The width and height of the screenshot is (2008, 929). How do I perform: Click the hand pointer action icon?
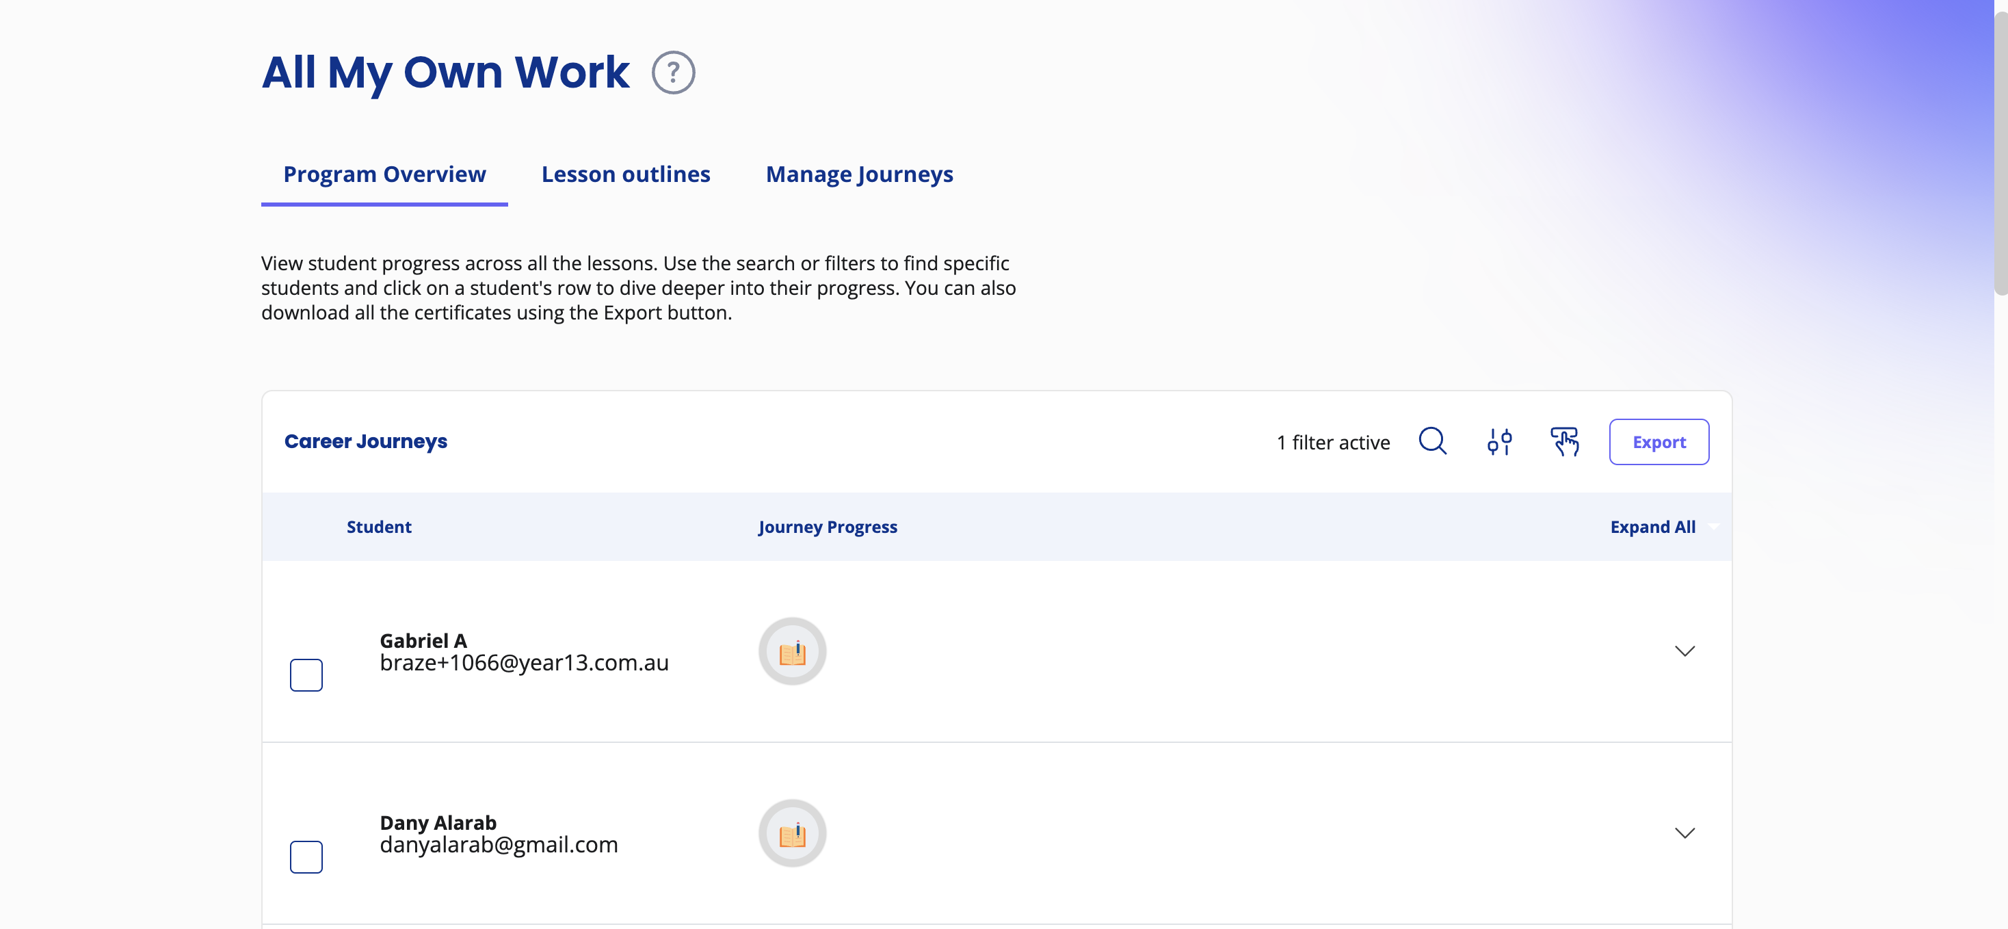pyautogui.click(x=1564, y=441)
